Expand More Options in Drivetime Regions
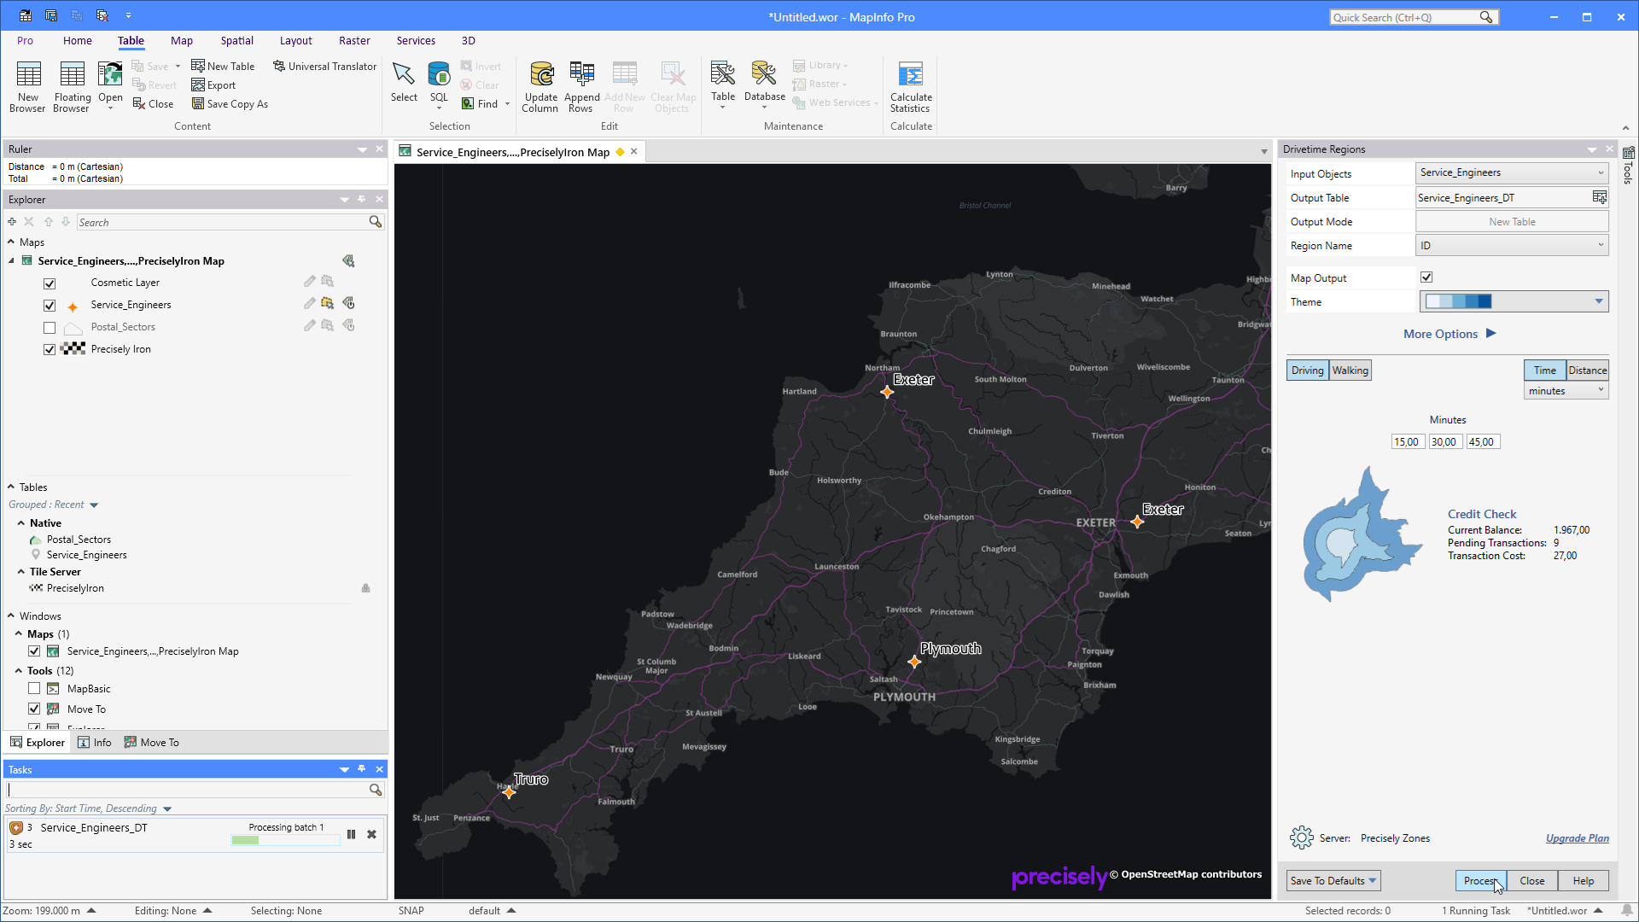Screen dimensions: 1639x922 (1449, 334)
